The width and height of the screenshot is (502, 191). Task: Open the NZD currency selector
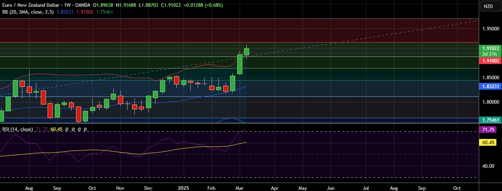click(x=488, y=6)
